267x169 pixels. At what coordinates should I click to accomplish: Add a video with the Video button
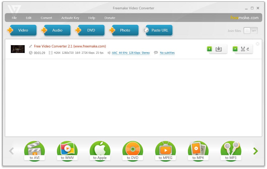[23, 30]
